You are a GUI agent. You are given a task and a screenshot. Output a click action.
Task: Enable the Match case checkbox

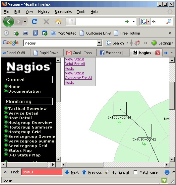point(136,172)
